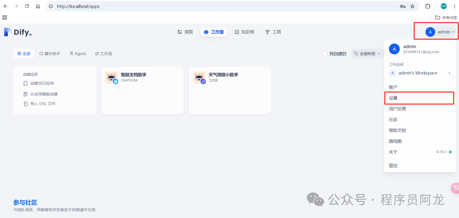Switch to the 知识库 nav tab
This screenshot has height=218, width=459.
(245, 32)
